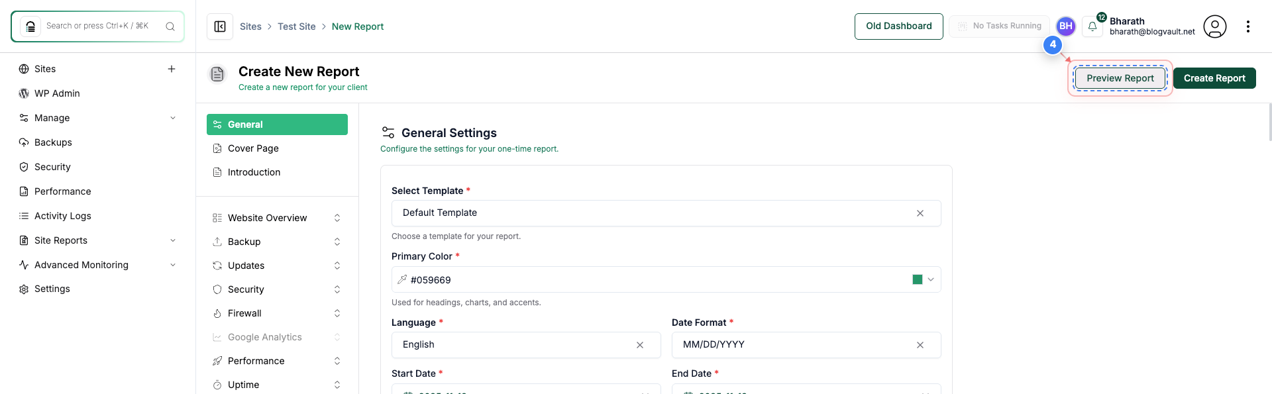Clear the MM/DD/YYYY date format
The height and width of the screenshot is (394, 1272).
[x=920, y=345]
